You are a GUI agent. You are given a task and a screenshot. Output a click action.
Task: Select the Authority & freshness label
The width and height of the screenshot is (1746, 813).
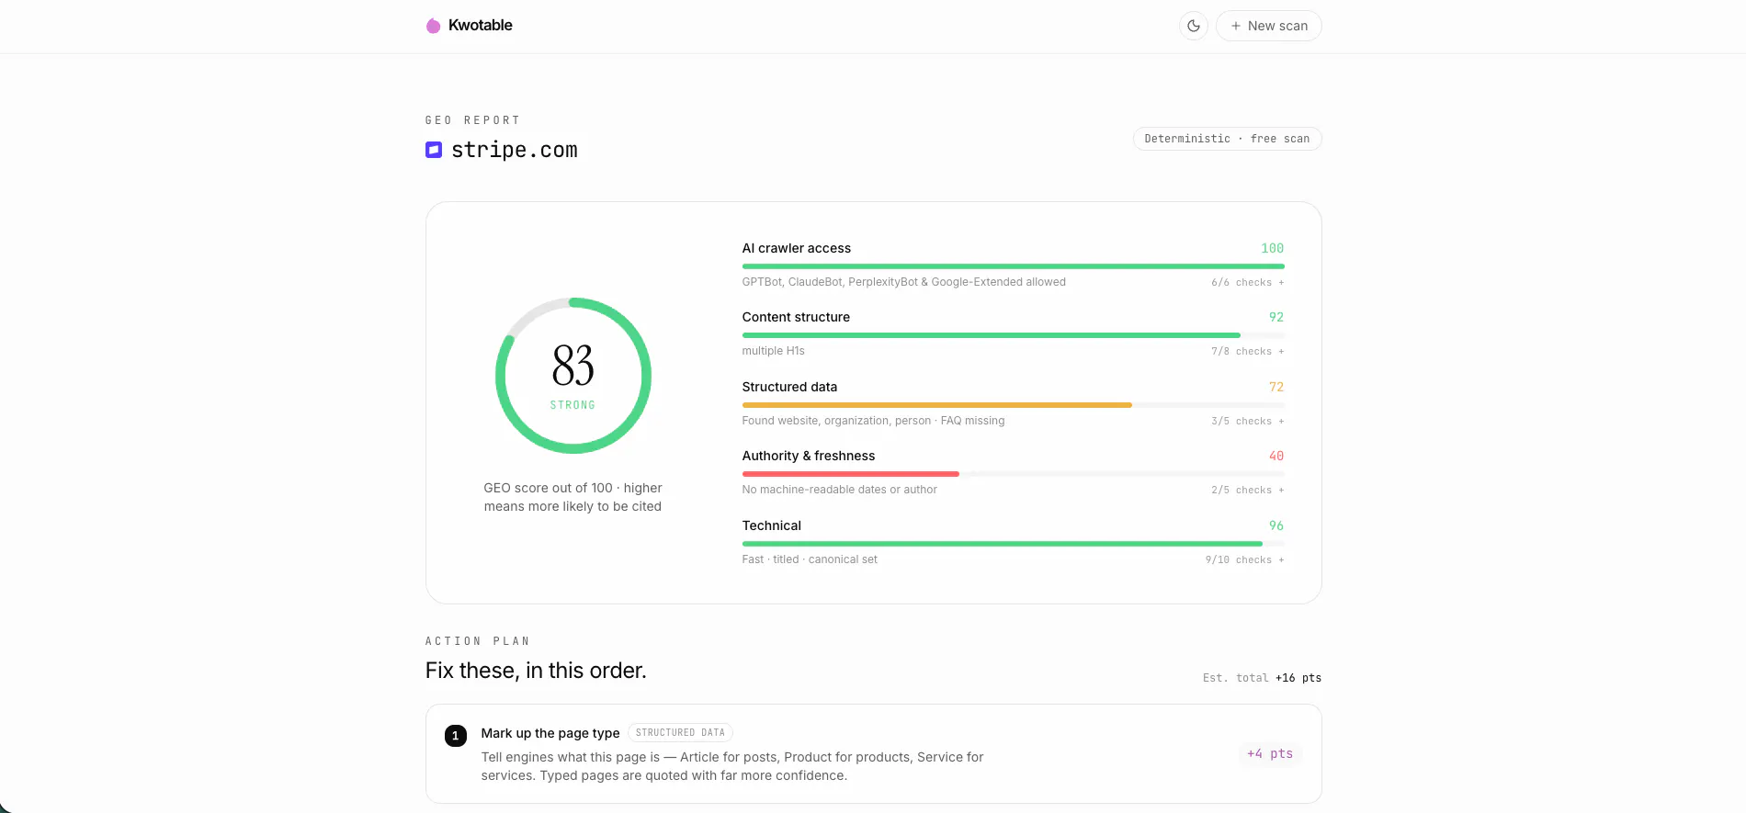[x=809, y=456]
